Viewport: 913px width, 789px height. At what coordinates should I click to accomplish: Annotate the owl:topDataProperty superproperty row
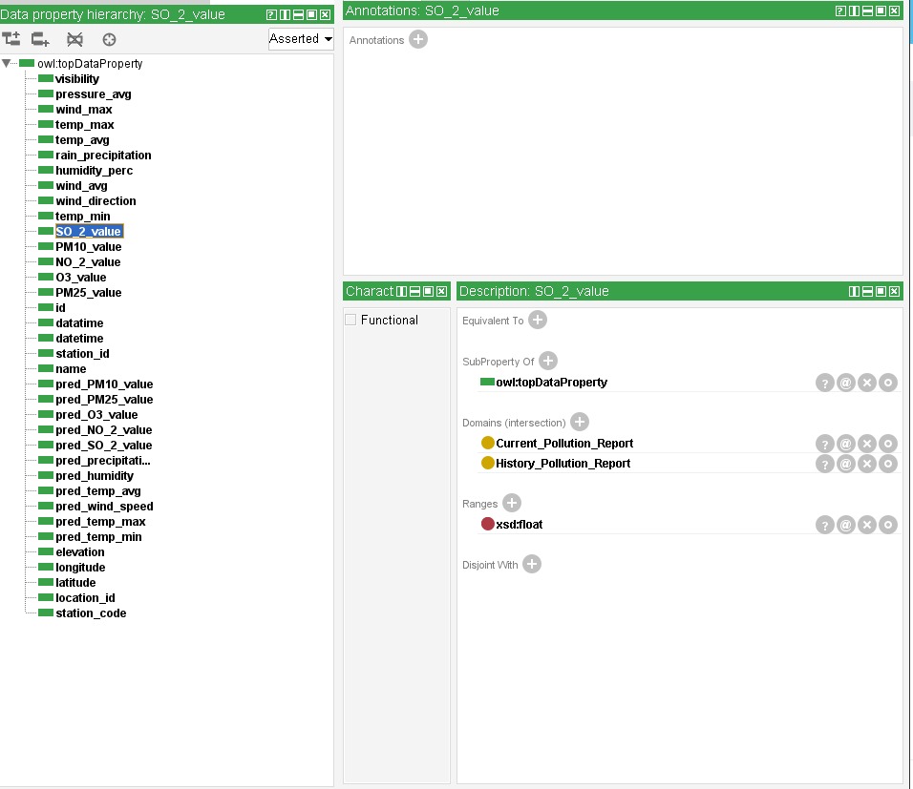[x=845, y=383]
